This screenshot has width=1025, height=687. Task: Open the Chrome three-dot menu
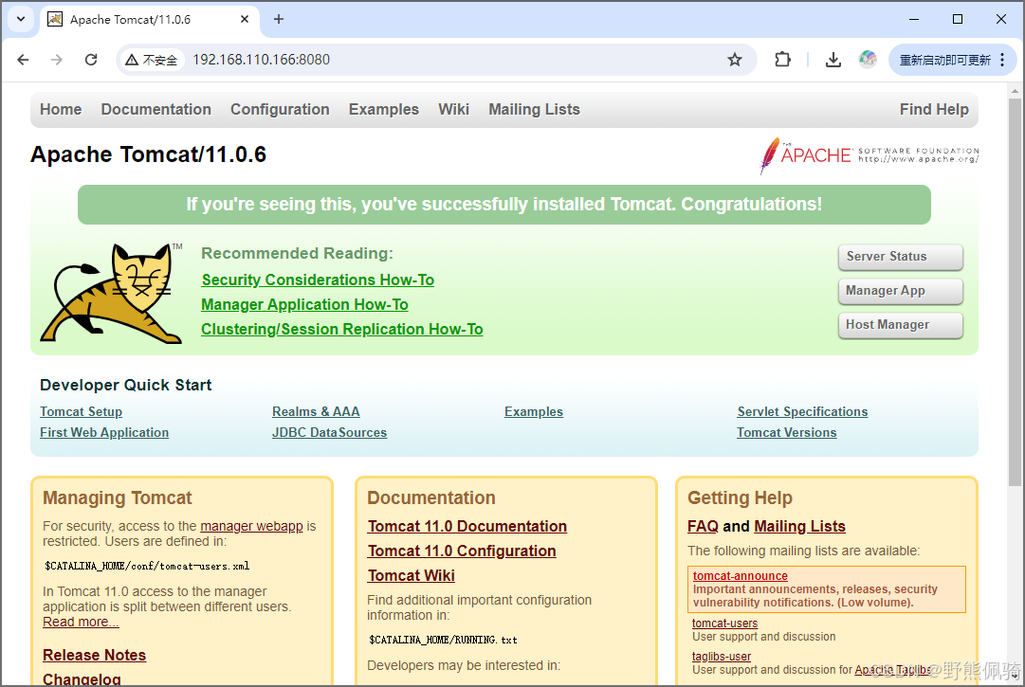point(1002,60)
